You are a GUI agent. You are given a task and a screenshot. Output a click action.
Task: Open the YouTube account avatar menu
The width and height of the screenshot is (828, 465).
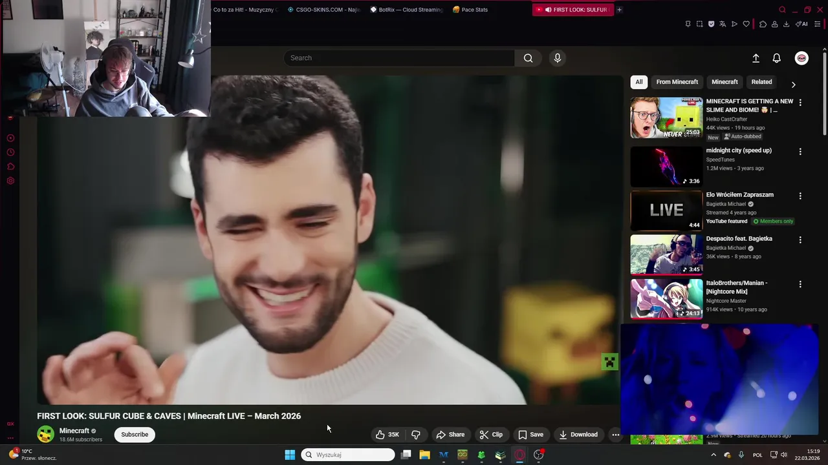(801, 58)
